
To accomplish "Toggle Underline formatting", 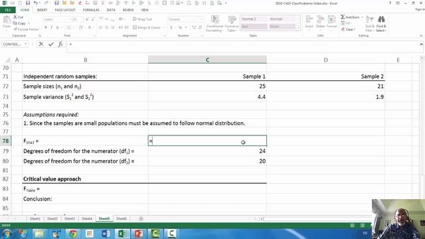I will (x=57, y=27).
